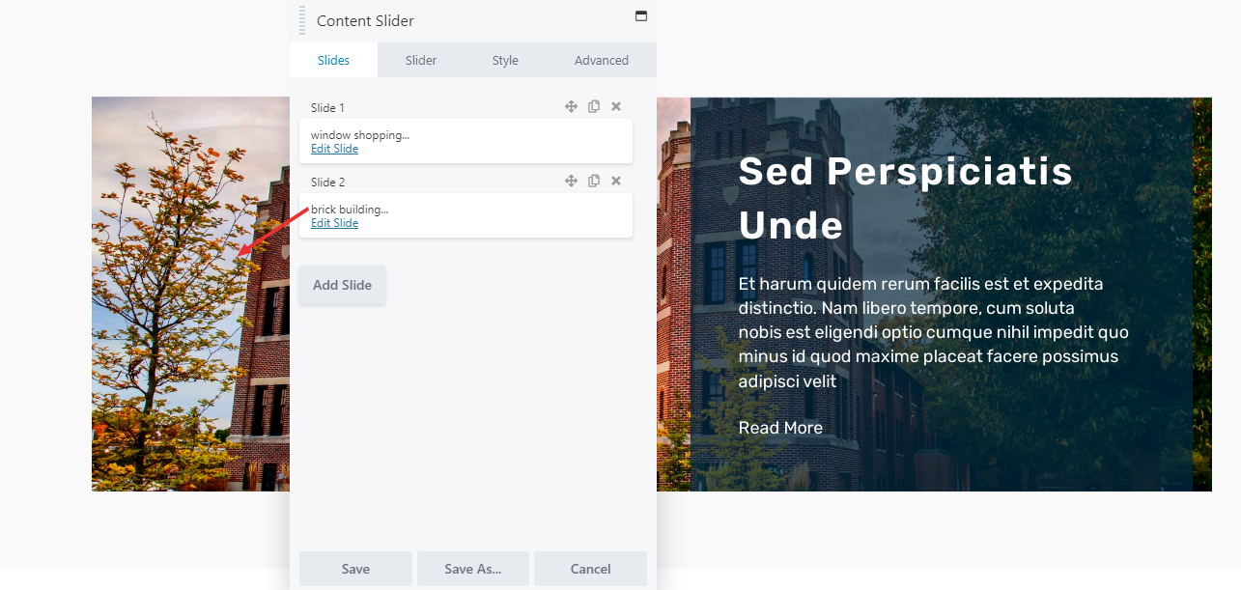
Task: Follow the Read More link on the slide
Action: click(x=780, y=428)
